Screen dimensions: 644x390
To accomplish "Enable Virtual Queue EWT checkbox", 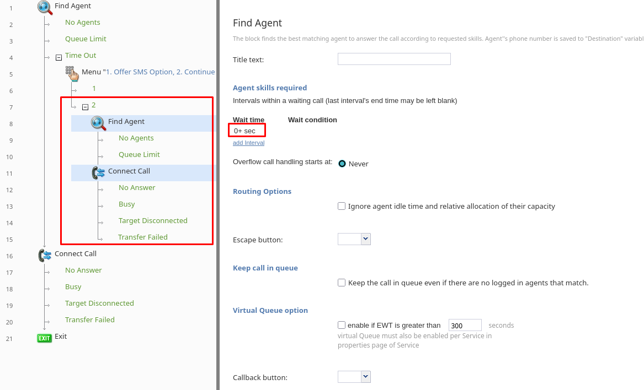I will 342,325.
